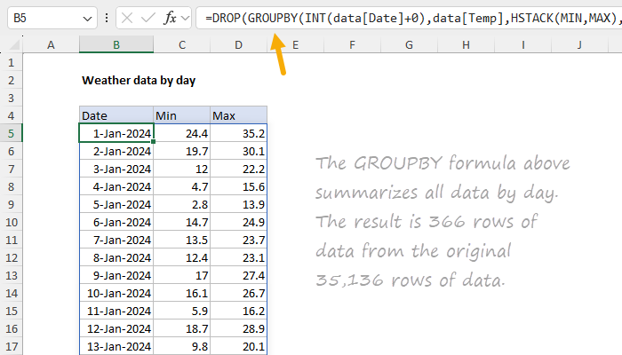The width and height of the screenshot is (622, 355).
Task: Click Min value 13.5
Action: point(181,241)
